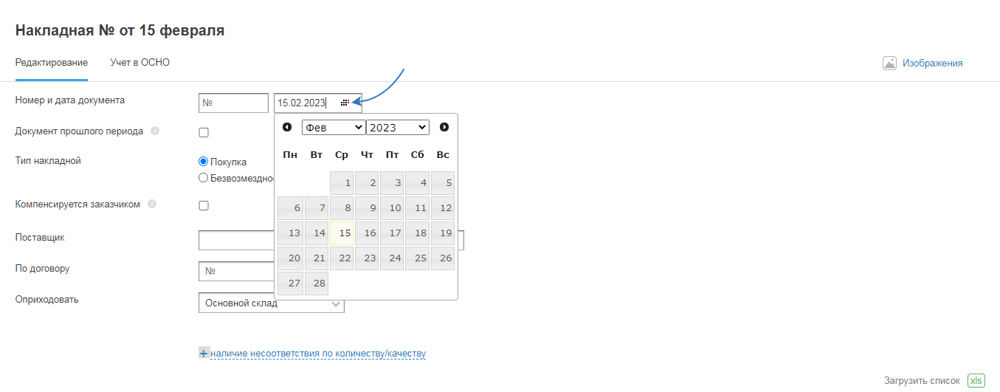Image resolution: width=1000 pixels, height=392 pixels.
Task: Pick day 22 in the calendar
Action: coord(342,258)
